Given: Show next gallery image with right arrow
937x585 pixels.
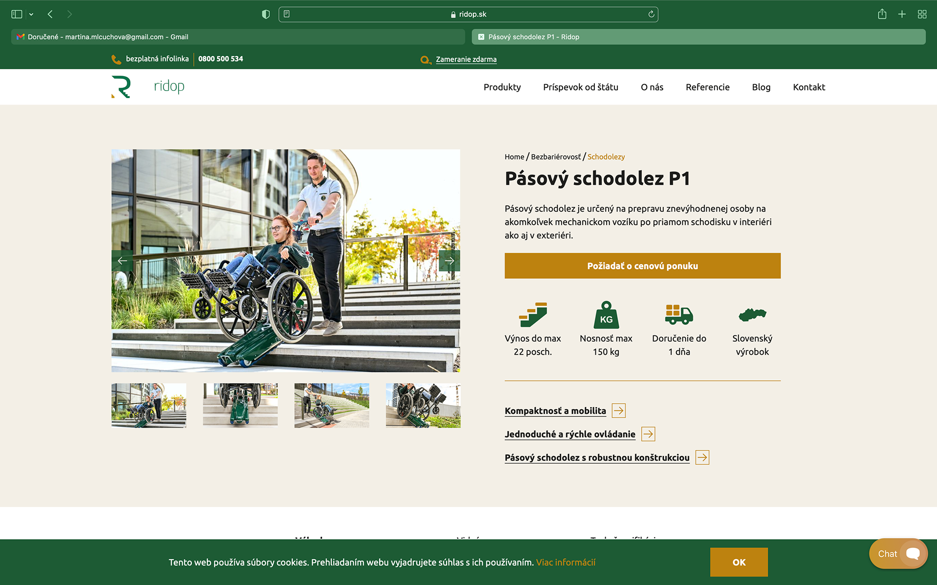Looking at the screenshot, I should coord(449,261).
